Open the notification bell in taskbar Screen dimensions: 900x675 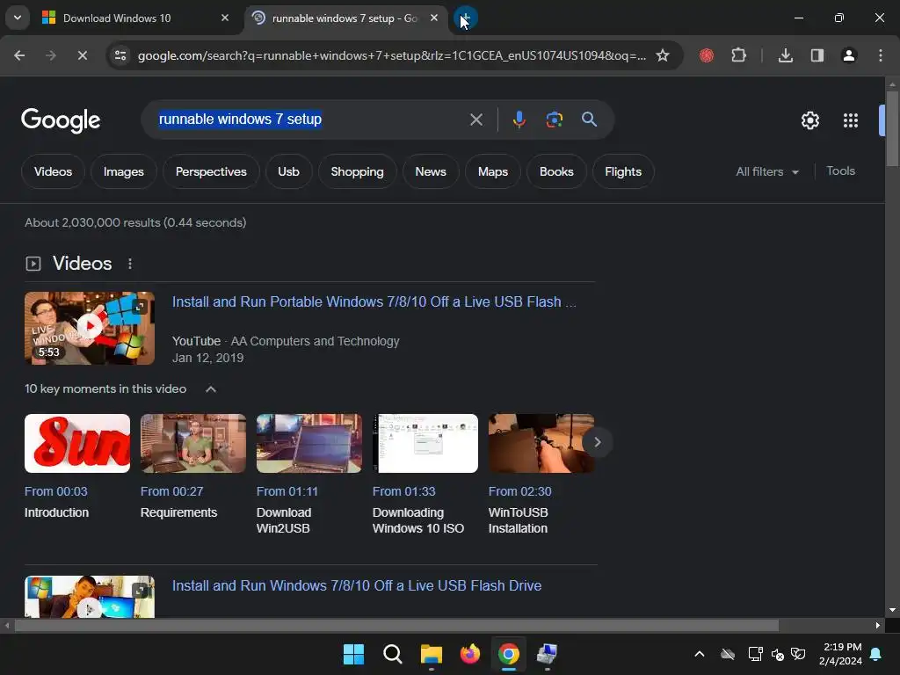tap(876, 654)
